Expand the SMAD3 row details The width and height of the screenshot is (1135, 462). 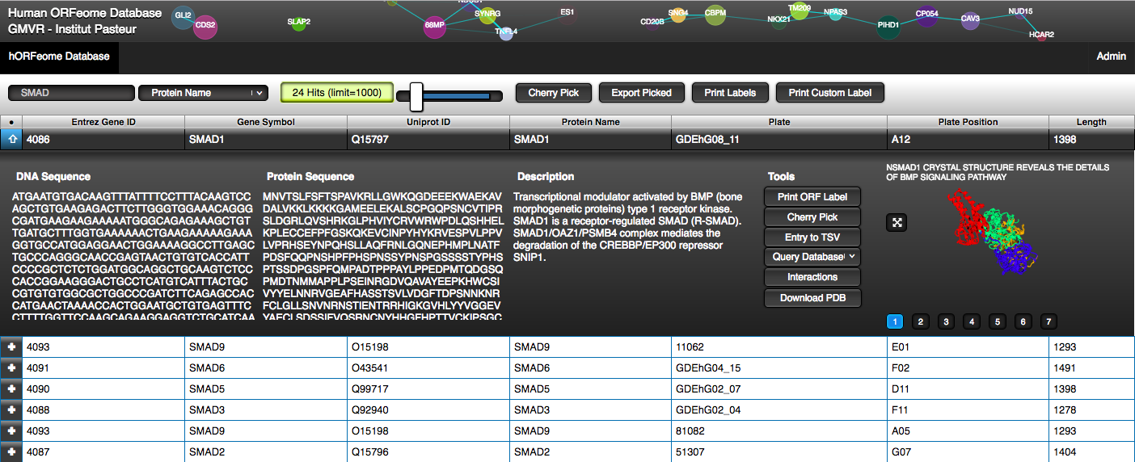11,409
